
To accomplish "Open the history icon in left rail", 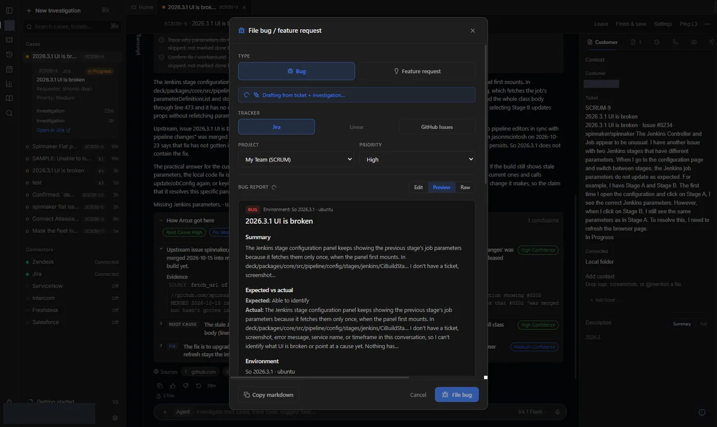I will pos(9,54).
